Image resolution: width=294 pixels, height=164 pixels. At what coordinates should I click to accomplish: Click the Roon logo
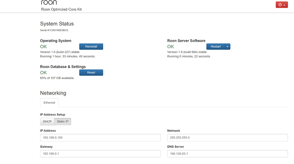(49, 2)
